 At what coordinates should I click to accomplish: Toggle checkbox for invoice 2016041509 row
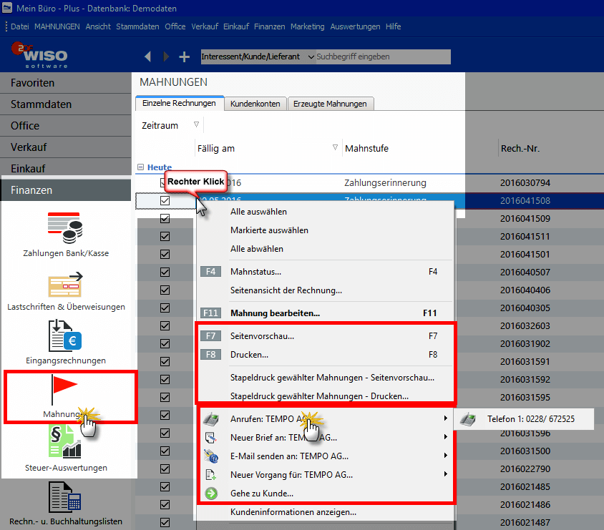point(165,219)
